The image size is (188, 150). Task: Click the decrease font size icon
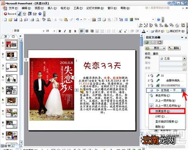click(125, 31)
